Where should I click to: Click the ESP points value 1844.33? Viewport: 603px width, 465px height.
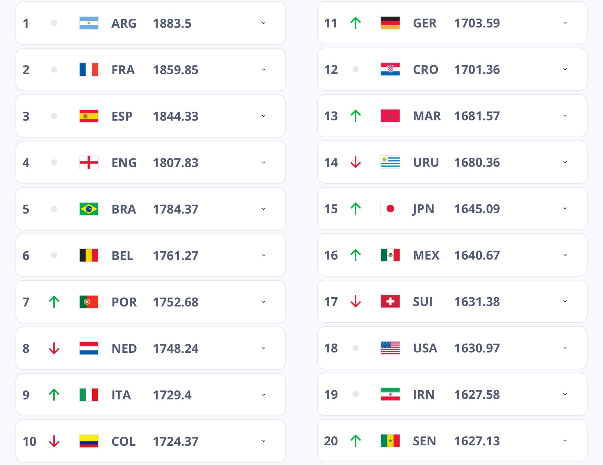point(175,116)
